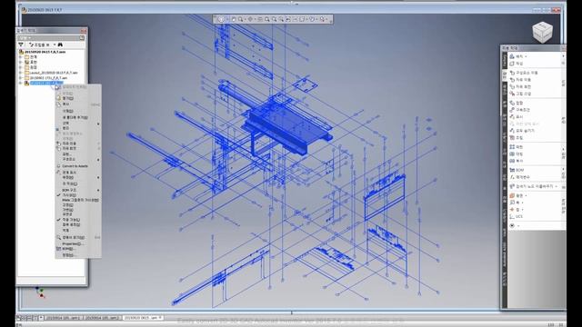This screenshot has width=582, height=327.
Task: Select the Pan hand tool in navigation bar
Action: (234, 19)
